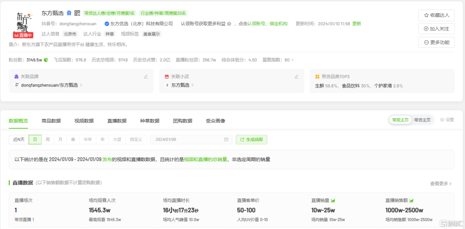Select 大促 period option
This screenshot has height=229, width=465.
click(117, 139)
